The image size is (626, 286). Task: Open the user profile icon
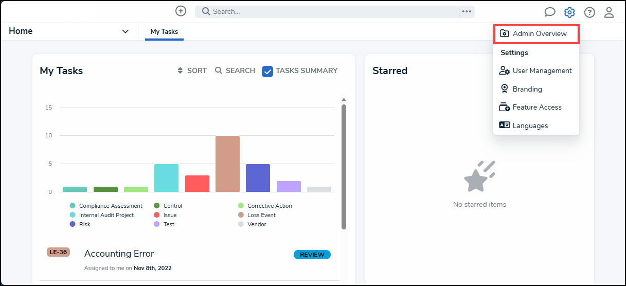click(609, 12)
